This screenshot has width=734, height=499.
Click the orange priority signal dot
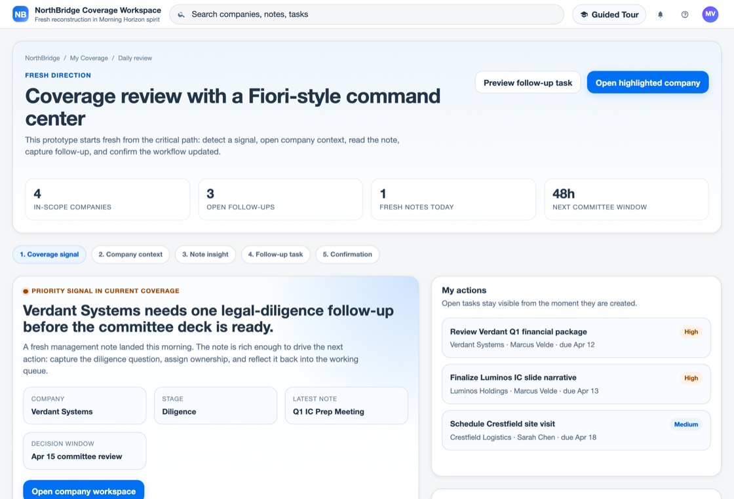[x=26, y=291]
